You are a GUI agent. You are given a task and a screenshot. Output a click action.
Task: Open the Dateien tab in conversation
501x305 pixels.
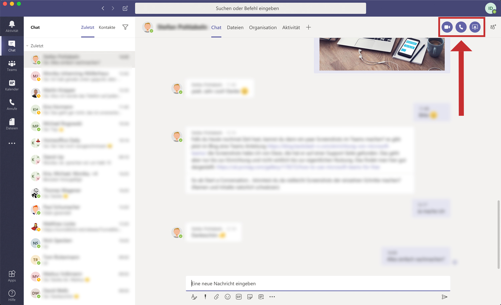[235, 27]
